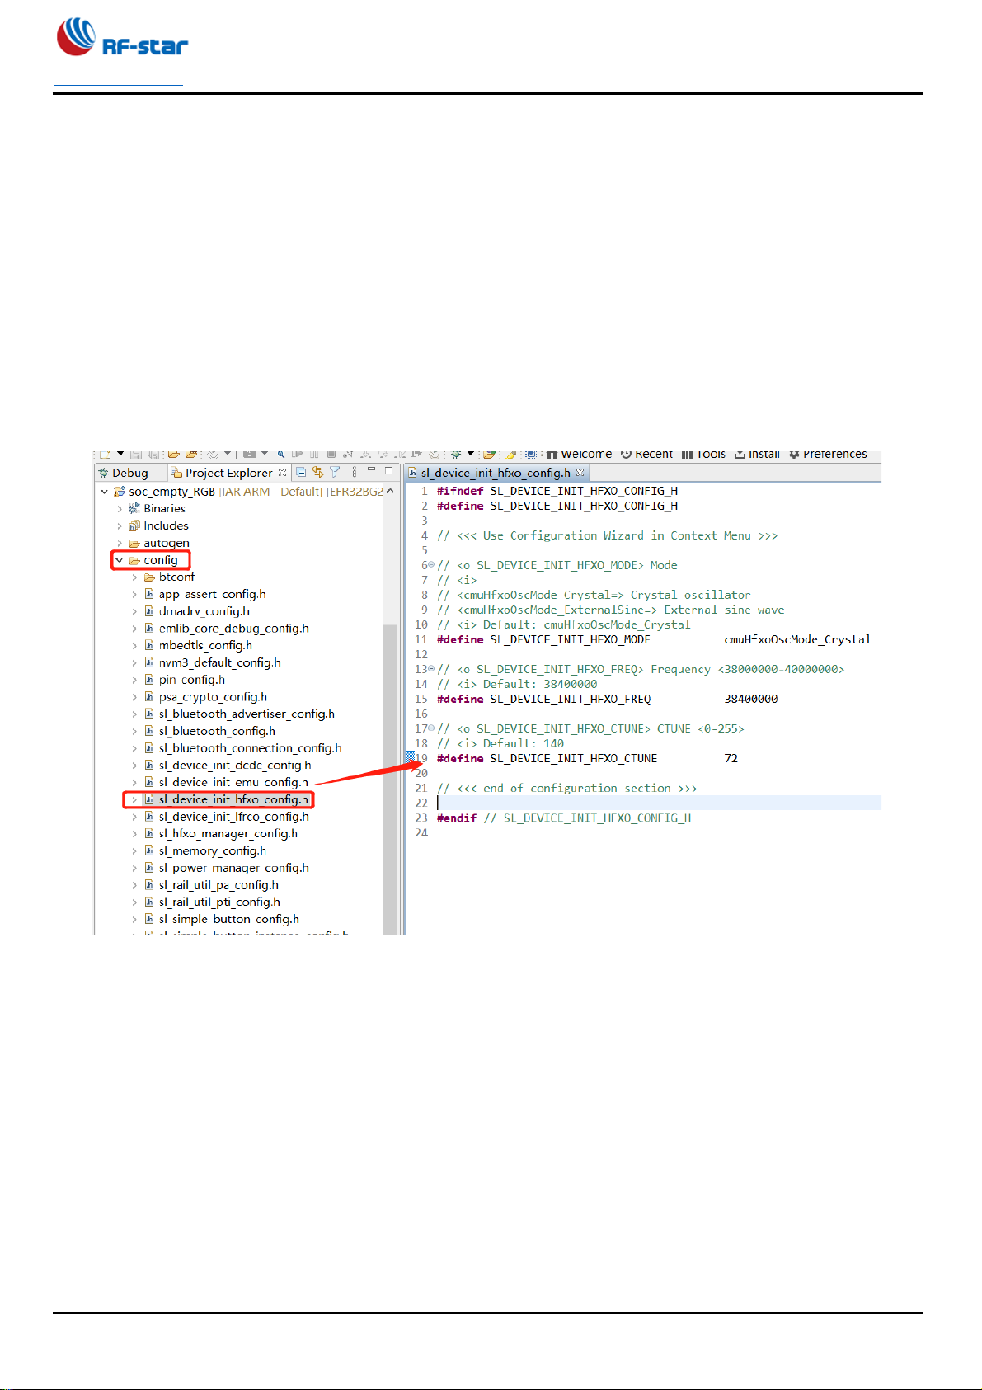This screenshot has width=982, height=1390.
Task: Click Link with Editor icon
Action: 317,473
